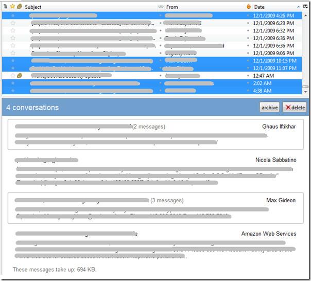Toggle the star on the 6:23 PM message
This screenshot has height=281, width=311.
point(13,23)
